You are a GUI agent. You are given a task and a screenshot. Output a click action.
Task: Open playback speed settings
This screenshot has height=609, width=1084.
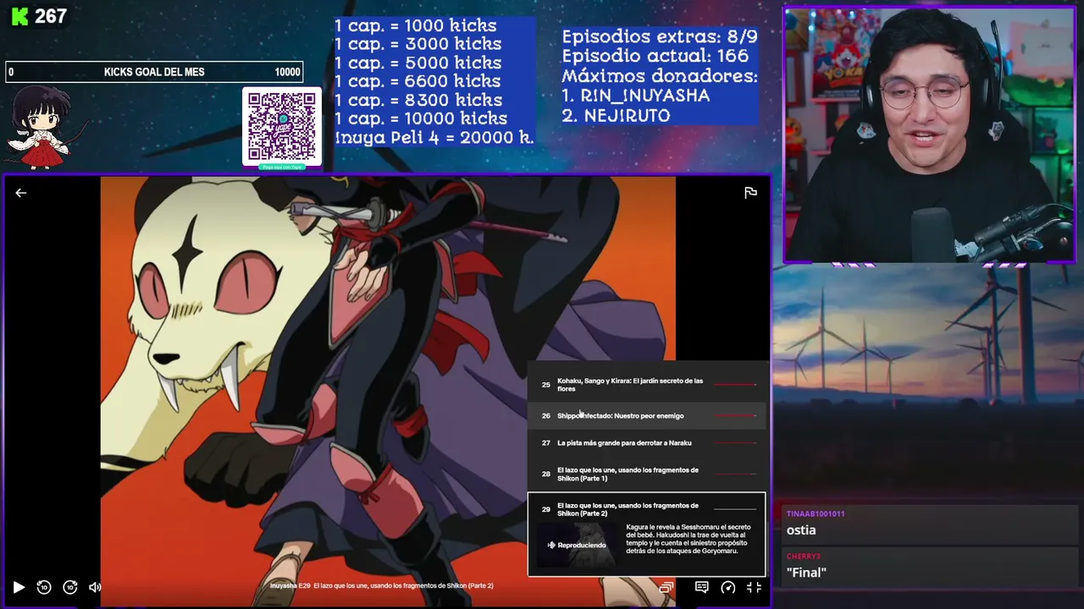point(728,587)
